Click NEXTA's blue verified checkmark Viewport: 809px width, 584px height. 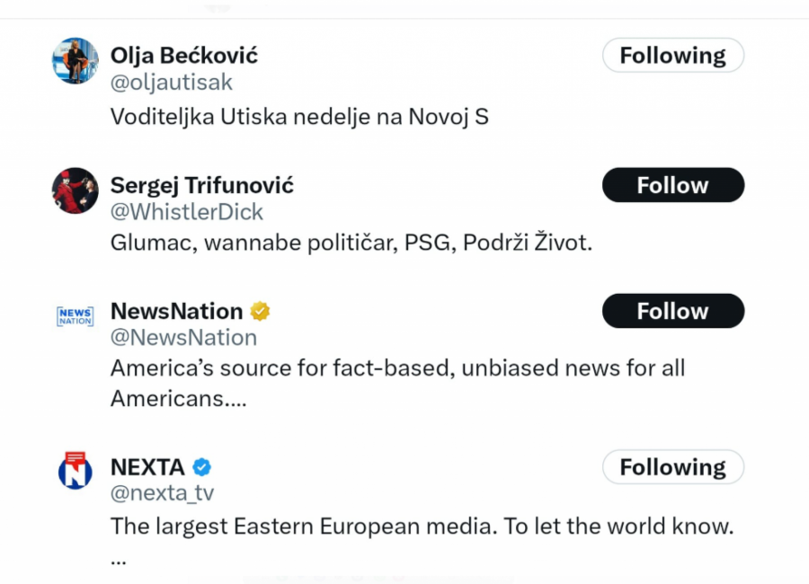202,467
